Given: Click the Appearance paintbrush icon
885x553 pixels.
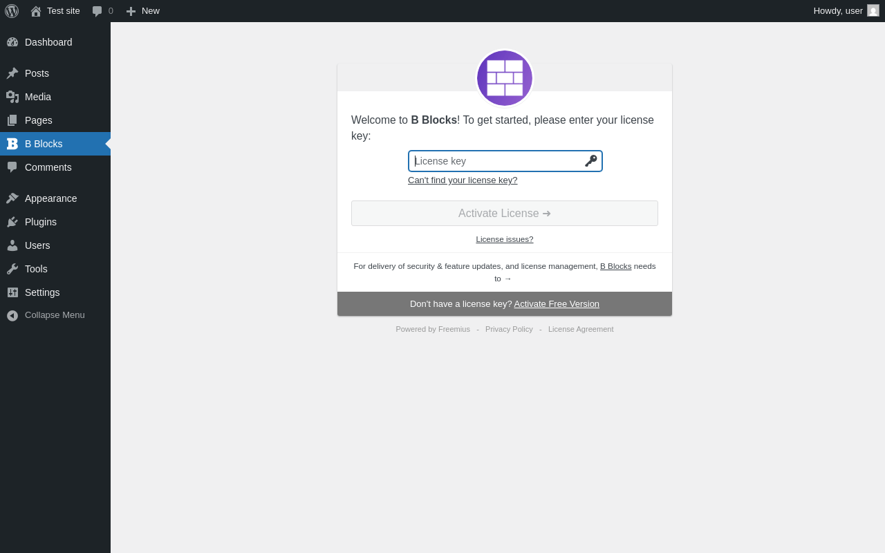Looking at the screenshot, I should click(12, 198).
